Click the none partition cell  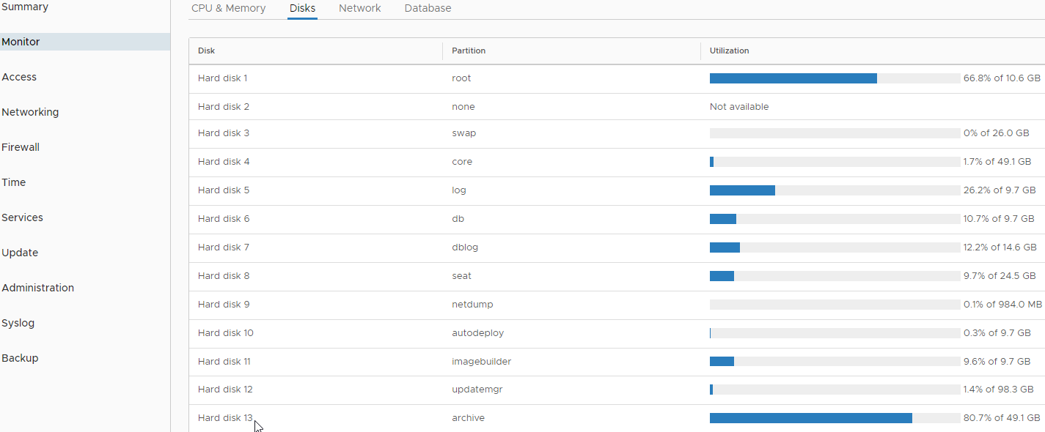[x=463, y=106]
